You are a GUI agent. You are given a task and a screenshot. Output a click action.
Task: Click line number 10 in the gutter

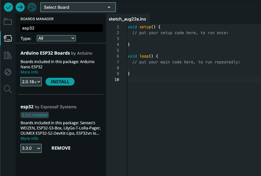click(x=117, y=80)
